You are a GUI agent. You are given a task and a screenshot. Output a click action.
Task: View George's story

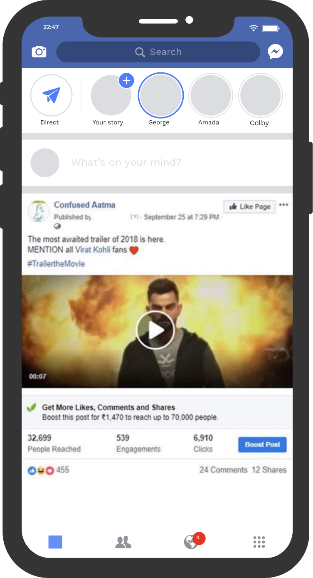[160, 96]
